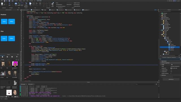Switch to the Handler script tab
The width and height of the screenshot is (181, 102).
tap(52, 10)
